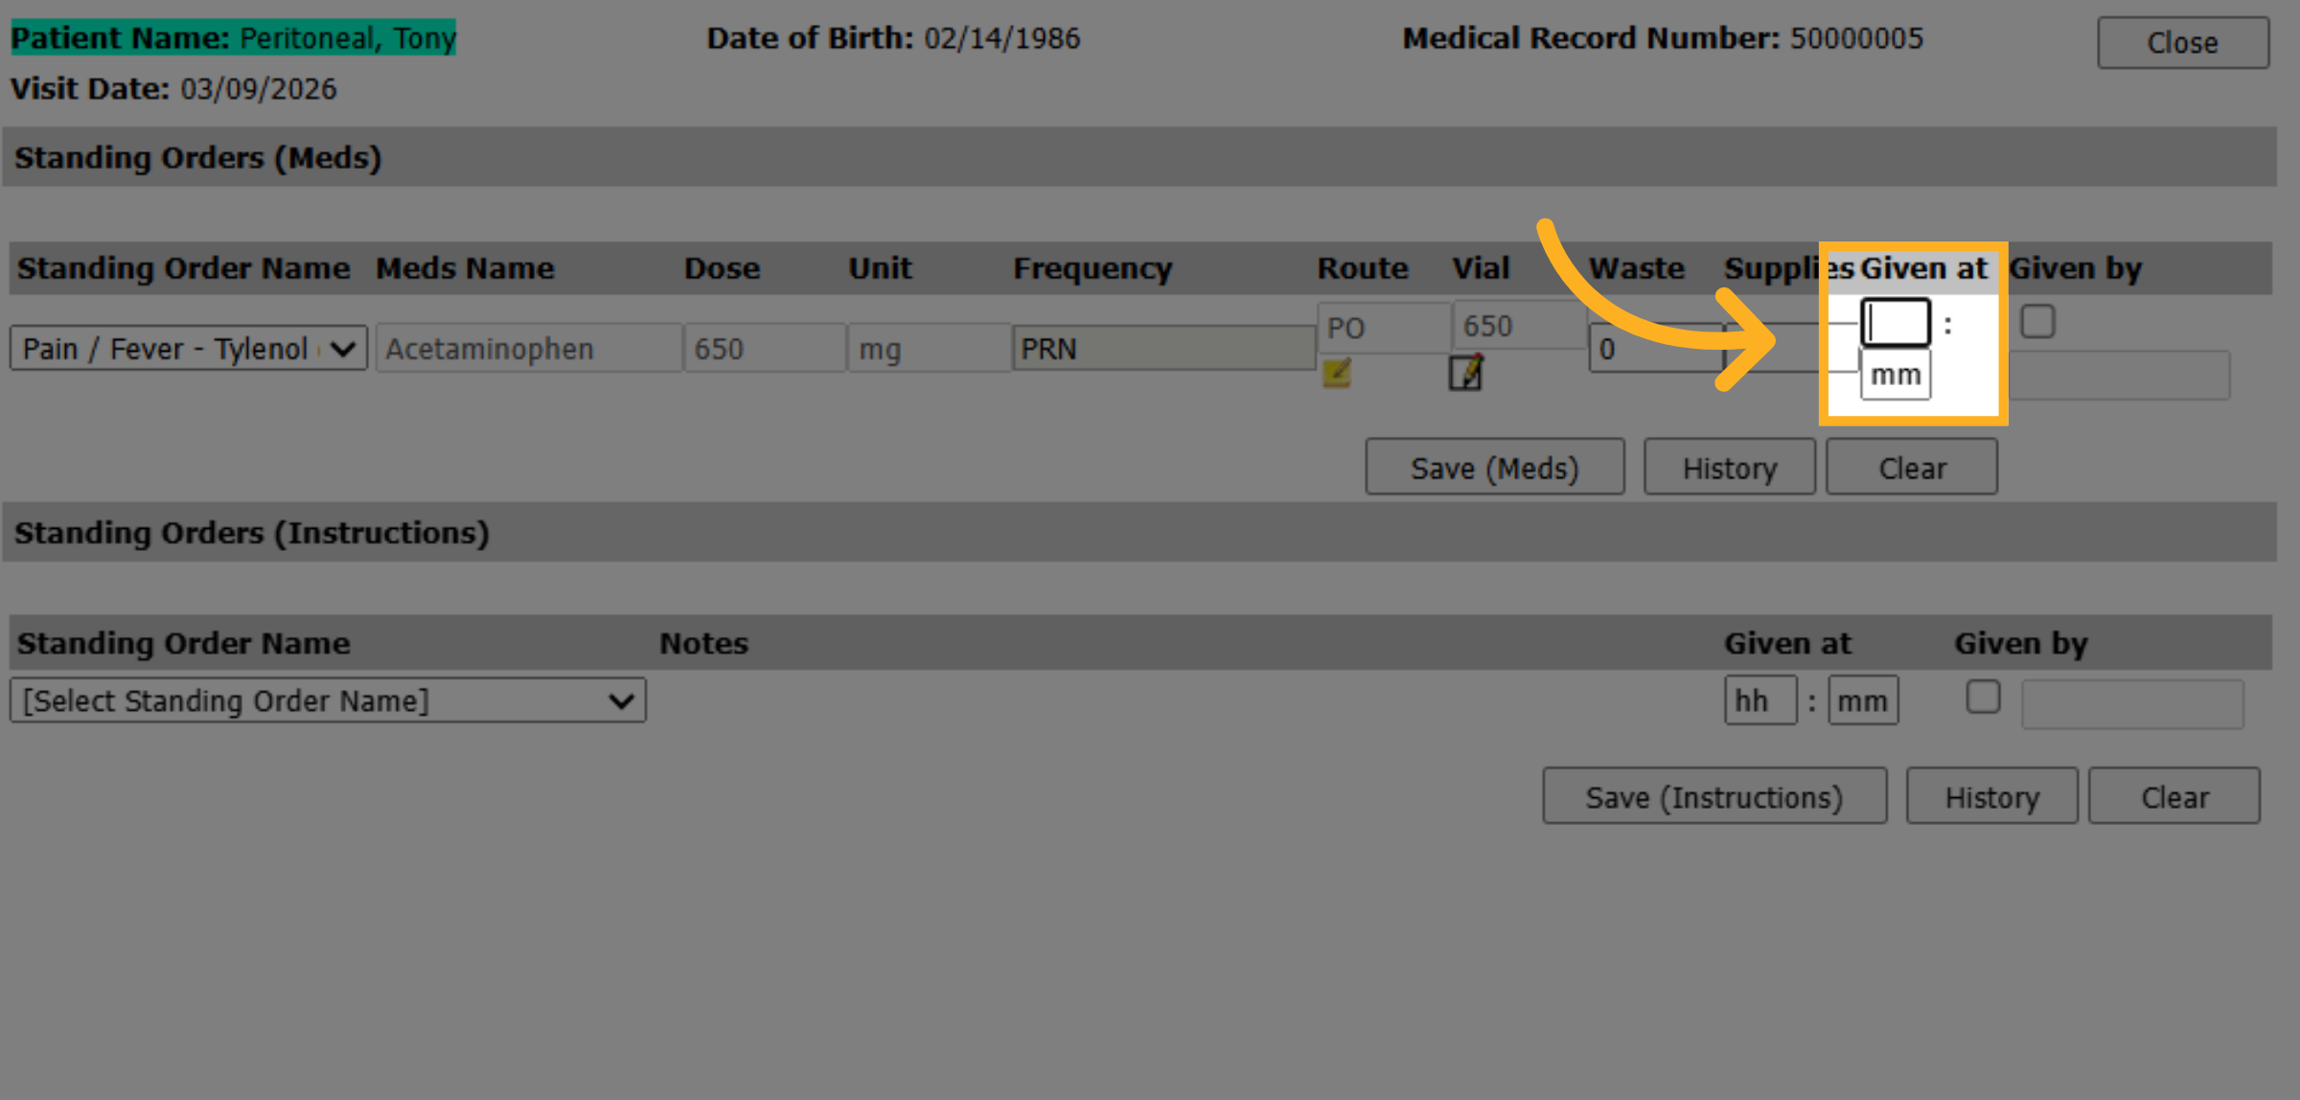Click the Medical Record Number 50000005
Image resolution: width=2300 pixels, height=1100 pixels.
pyautogui.click(x=1856, y=38)
